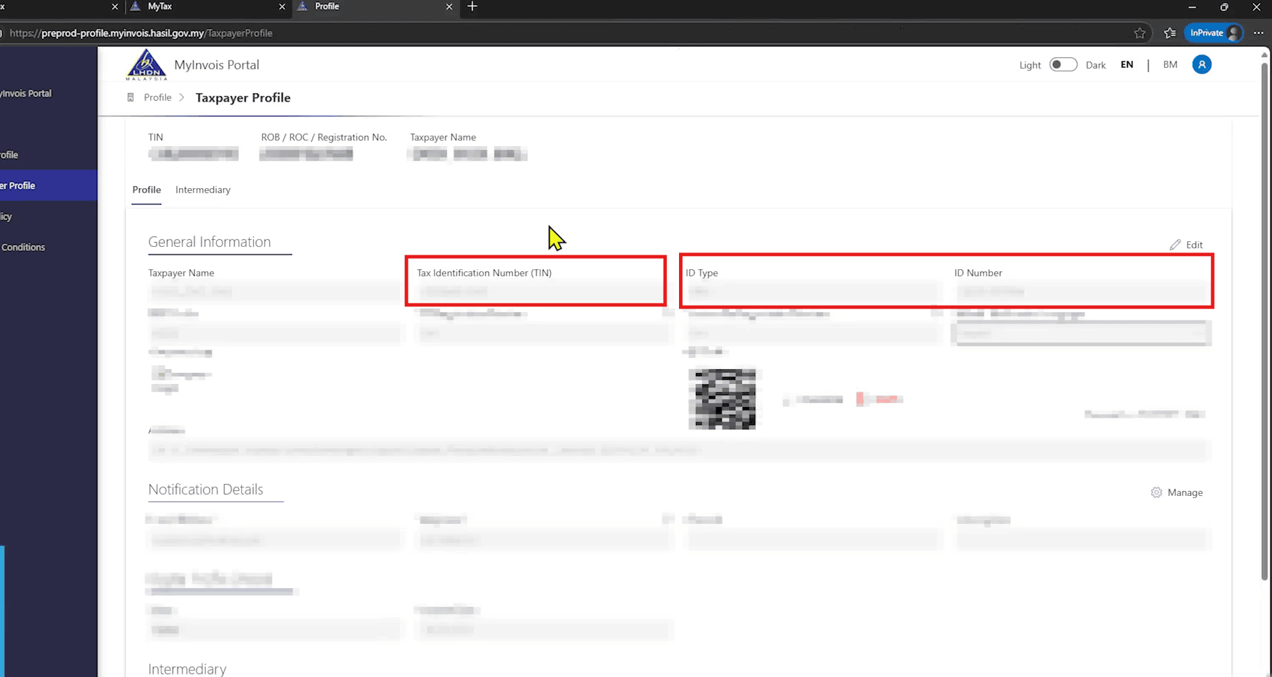The height and width of the screenshot is (677, 1272).
Task: Click the ID Number field
Action: tap(1082, 292)
